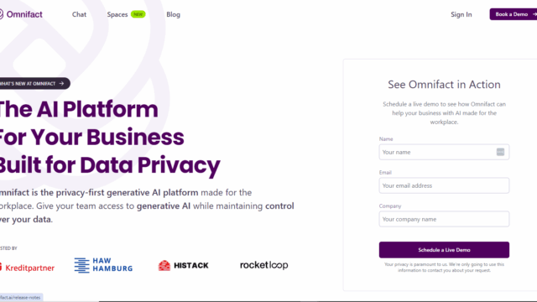This screenshot has width=537, height=302.
Task: Open the Chat menu item
Action: (79, 14)
